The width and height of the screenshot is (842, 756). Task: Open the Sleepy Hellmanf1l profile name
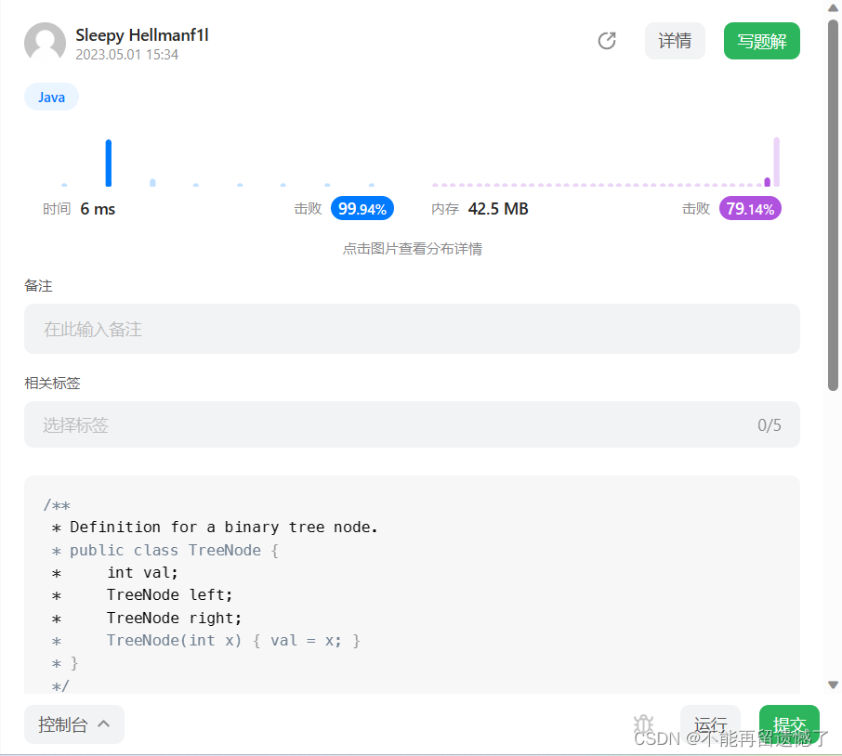pyautogui.click(x=142, y=35)
